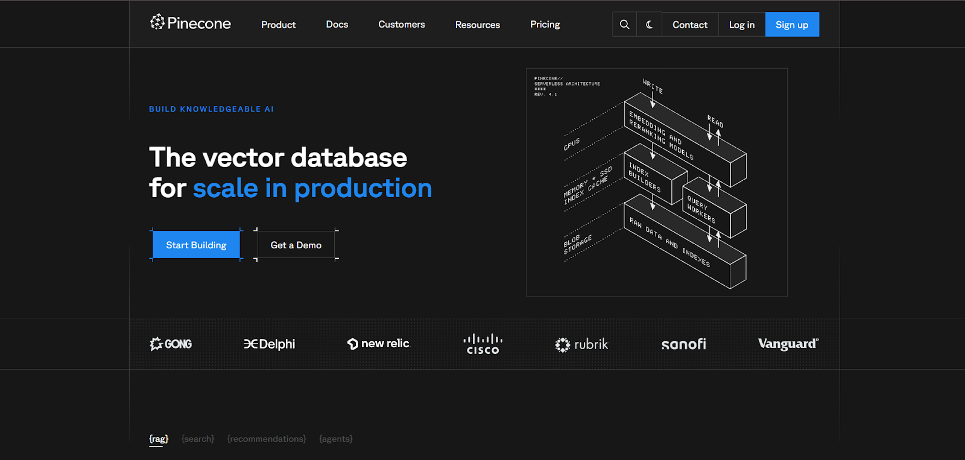Click the BUILD KNOWLEDGEABLE AI text
Viewport: 965px width, 460px height.
pos(211,109)
